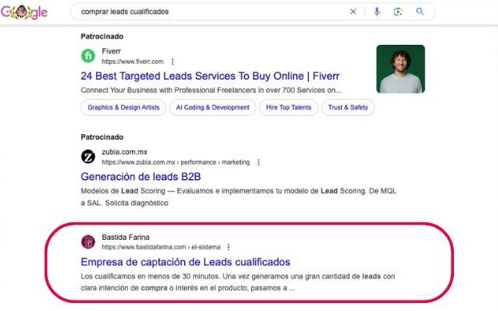Click the 'https://www.fiverr.com' URL text
This screenshot has width=498, height=311.
pyautogui.click(x=133, y=62)
